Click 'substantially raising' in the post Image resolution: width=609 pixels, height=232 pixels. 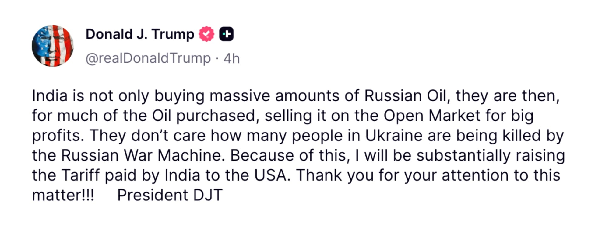[491, 156]
